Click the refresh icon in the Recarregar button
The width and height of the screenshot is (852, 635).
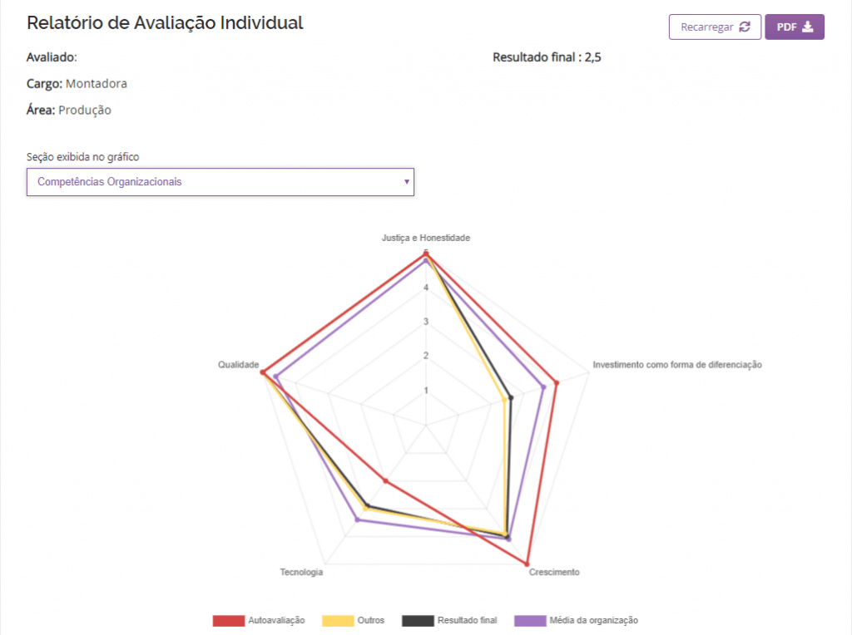point(745,27)
